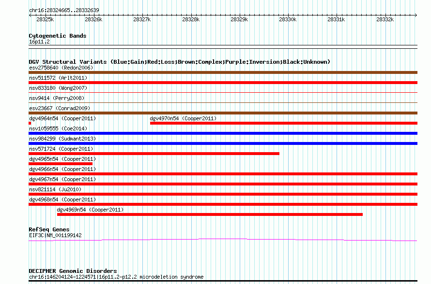Click the 28330k ruler tick label
Viewport: 431px width, 284px height.
288,19
